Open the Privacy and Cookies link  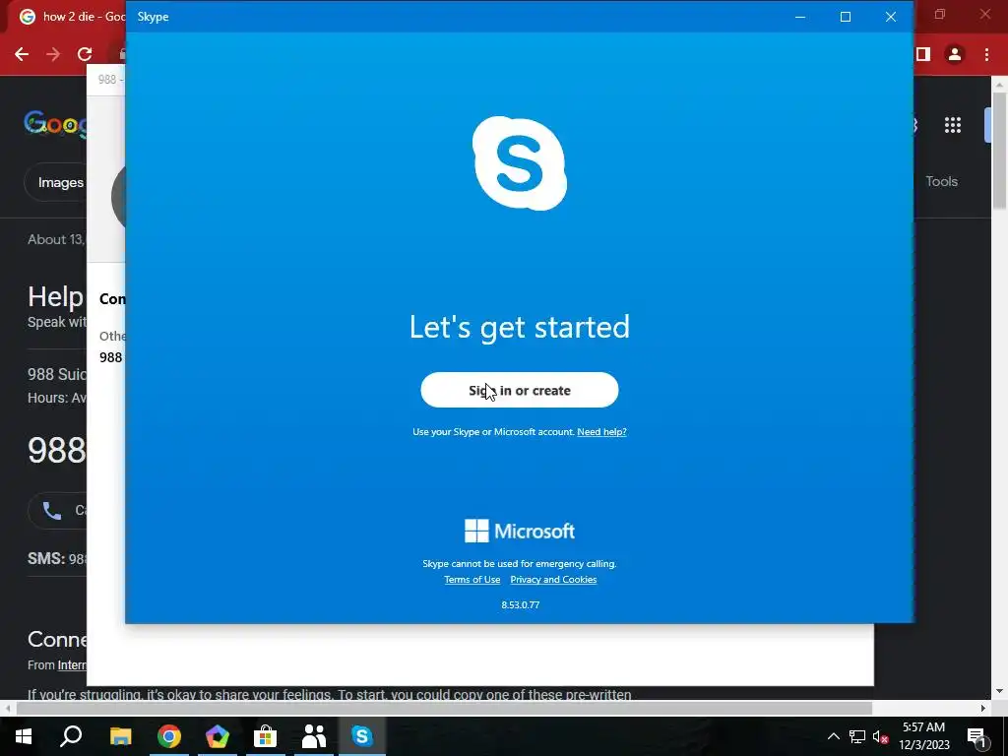[x=553, y=579]
